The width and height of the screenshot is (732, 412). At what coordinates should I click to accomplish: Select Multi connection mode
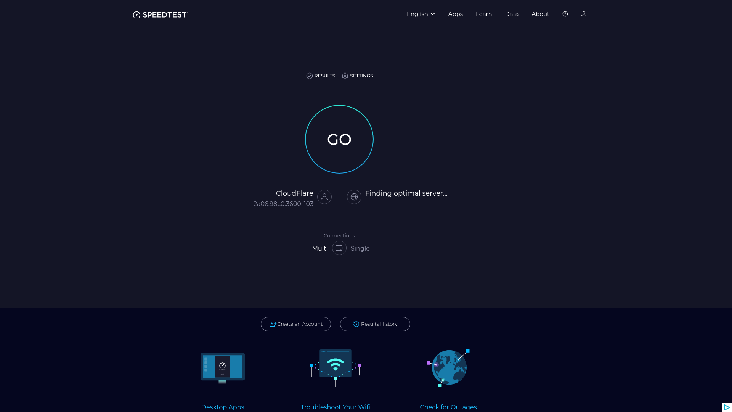click(x=320, y=248)
